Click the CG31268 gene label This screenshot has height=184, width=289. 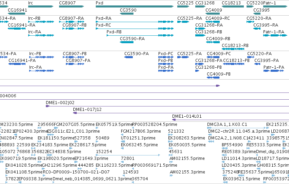click(205, 3)
